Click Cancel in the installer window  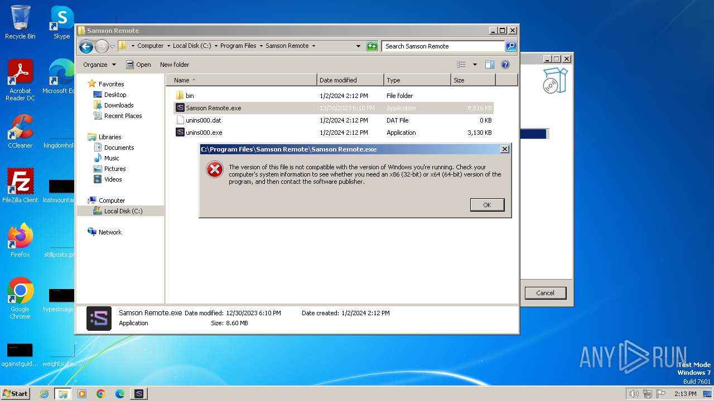point(545,293)
